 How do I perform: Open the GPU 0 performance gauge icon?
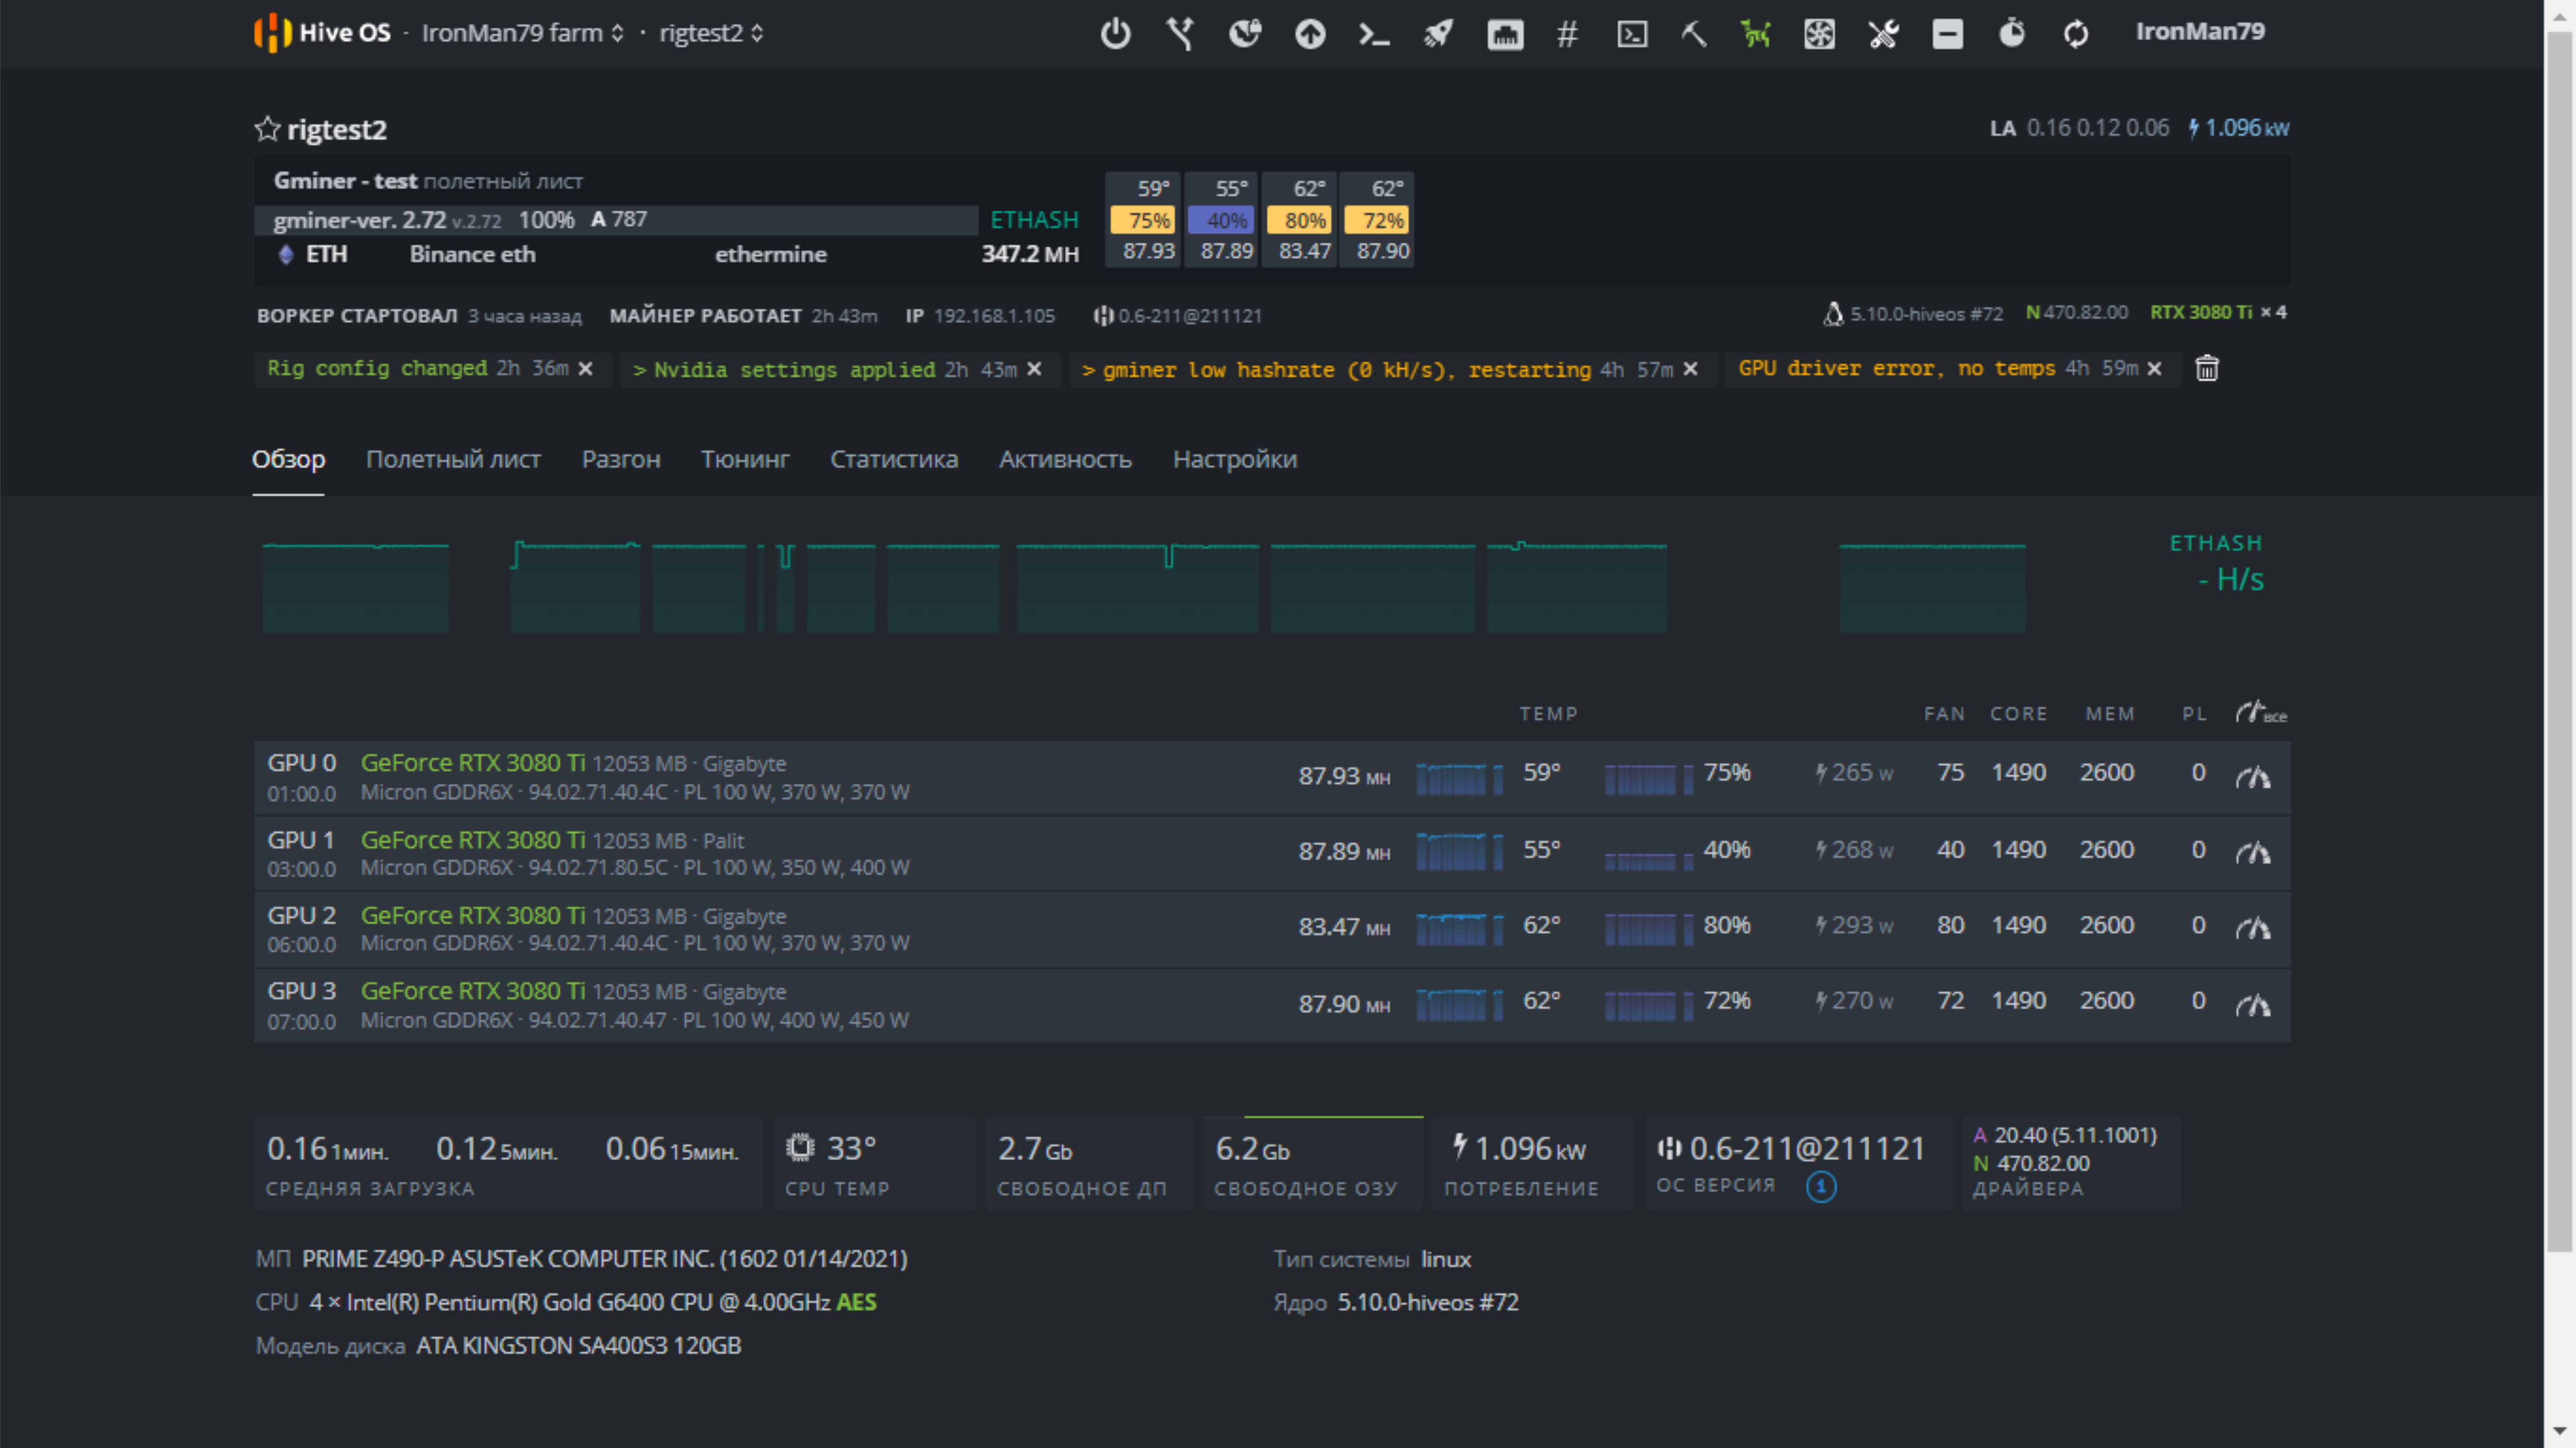[x=2254, y=776]
